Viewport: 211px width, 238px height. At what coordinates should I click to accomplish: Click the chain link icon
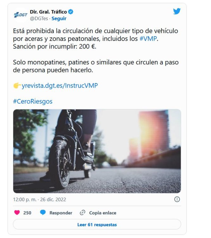click(82, 213)
